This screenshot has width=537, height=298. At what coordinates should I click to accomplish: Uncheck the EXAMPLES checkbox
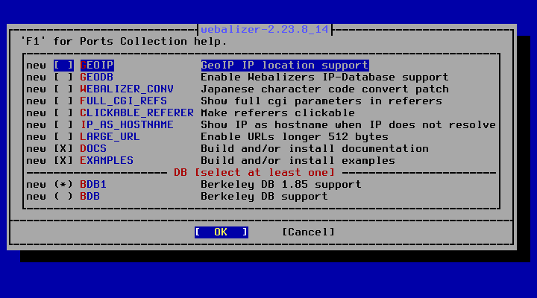[63, 160]
